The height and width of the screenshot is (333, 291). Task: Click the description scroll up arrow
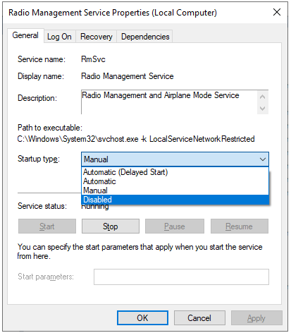[263, 97]
